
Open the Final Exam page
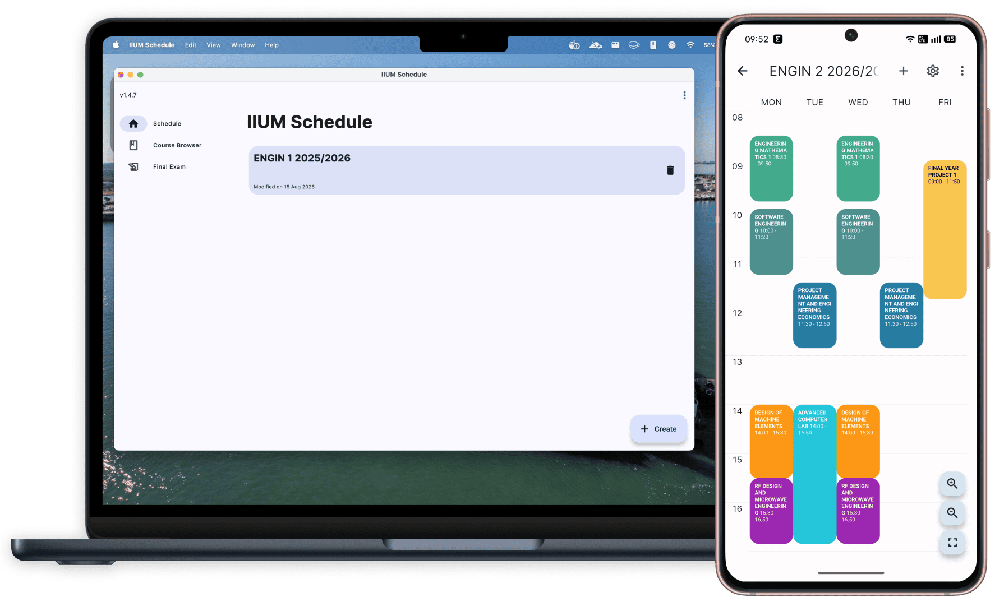pyautogui.click(x=156, y=167)
